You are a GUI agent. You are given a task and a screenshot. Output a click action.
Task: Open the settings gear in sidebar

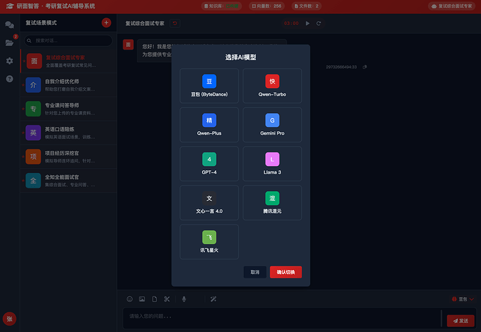(10, 61)
